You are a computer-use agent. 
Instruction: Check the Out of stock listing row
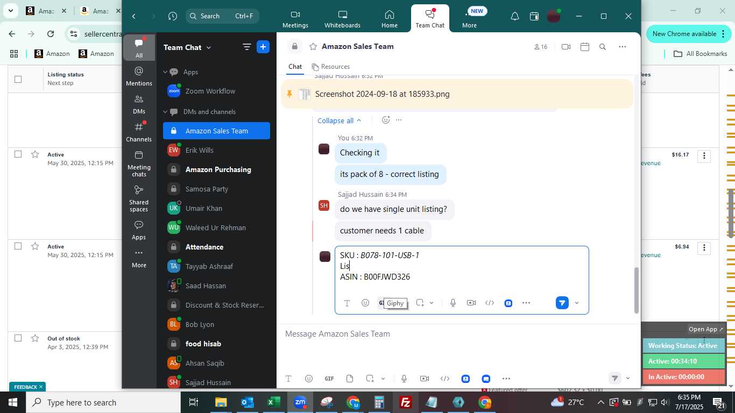coord(18,338)
